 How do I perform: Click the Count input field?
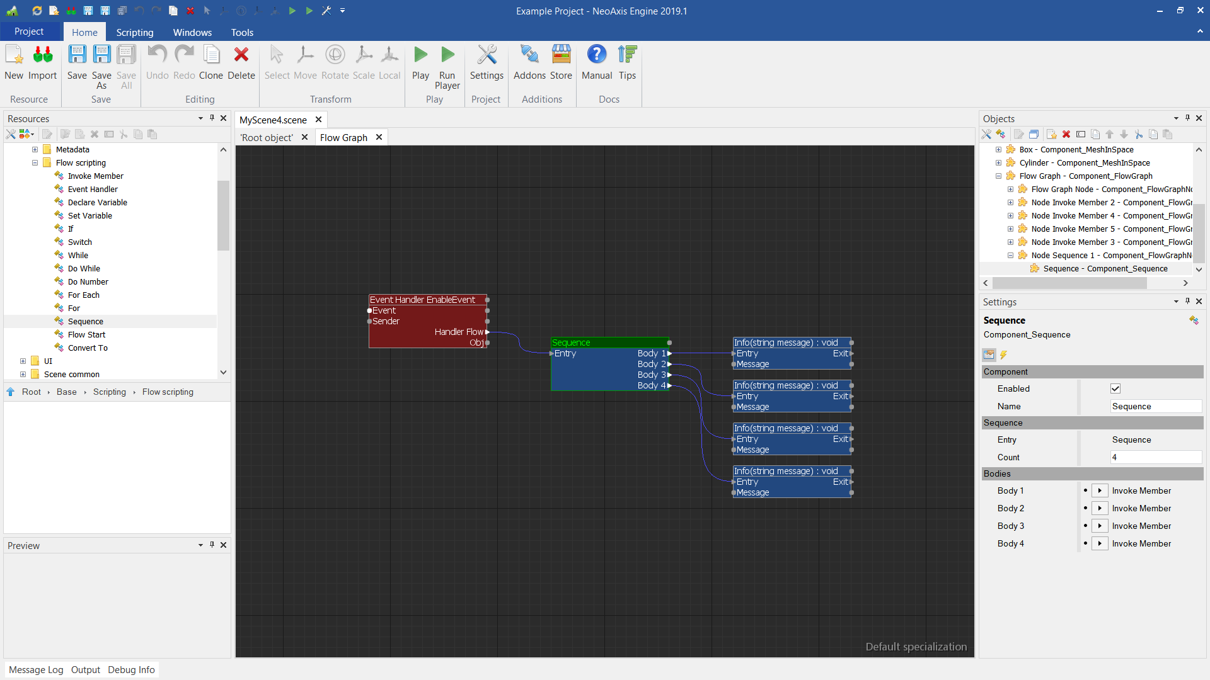[1155, 457]
